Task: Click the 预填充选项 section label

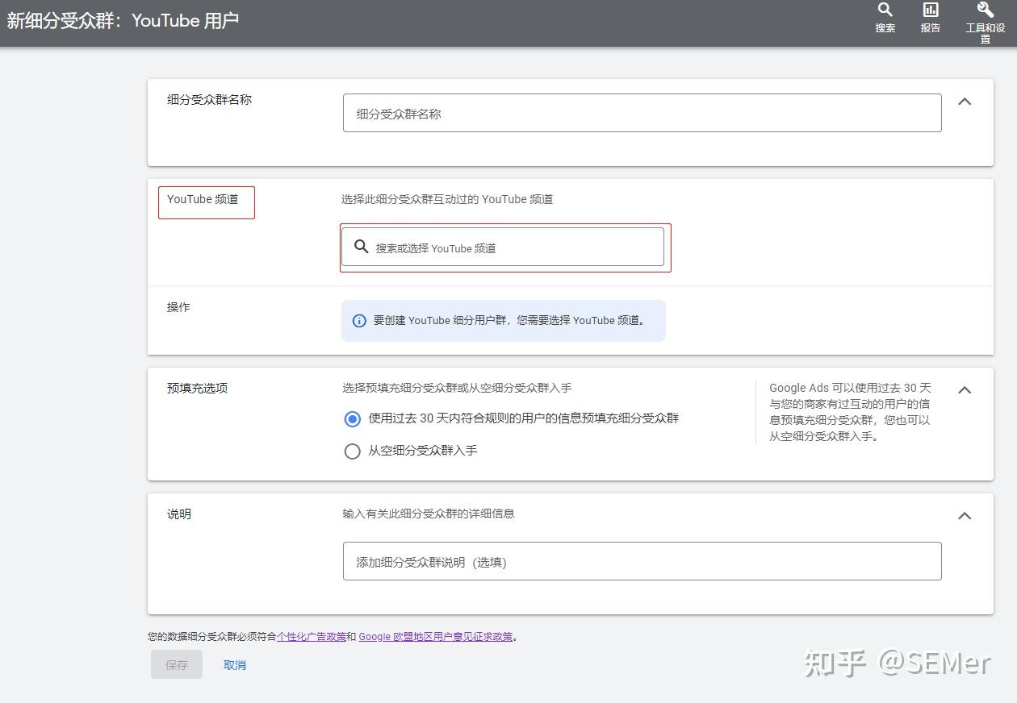Action: point(197,388)
